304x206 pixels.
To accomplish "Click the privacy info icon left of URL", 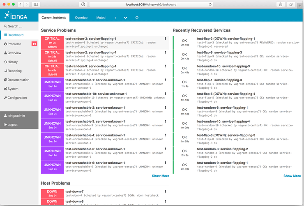I will (x=83, y=4).
